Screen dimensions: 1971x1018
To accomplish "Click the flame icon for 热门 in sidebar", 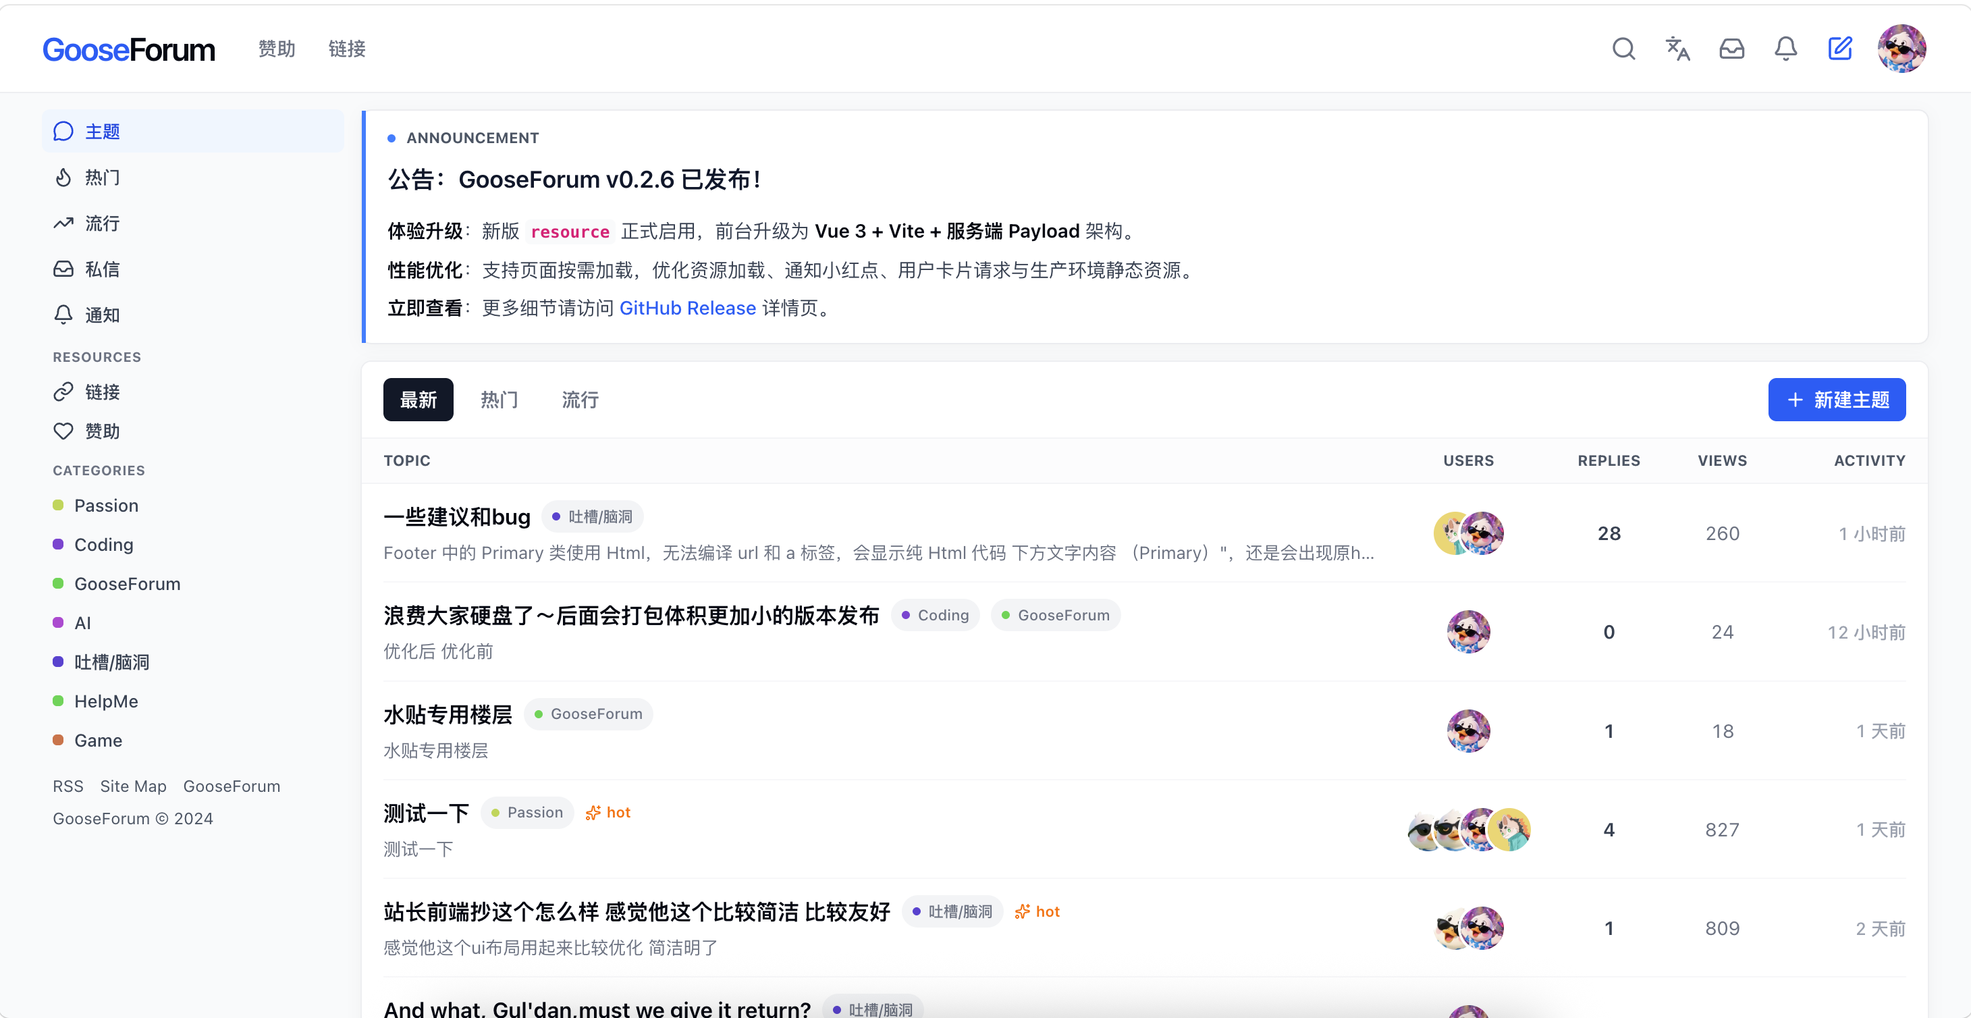I will [63, 178].
